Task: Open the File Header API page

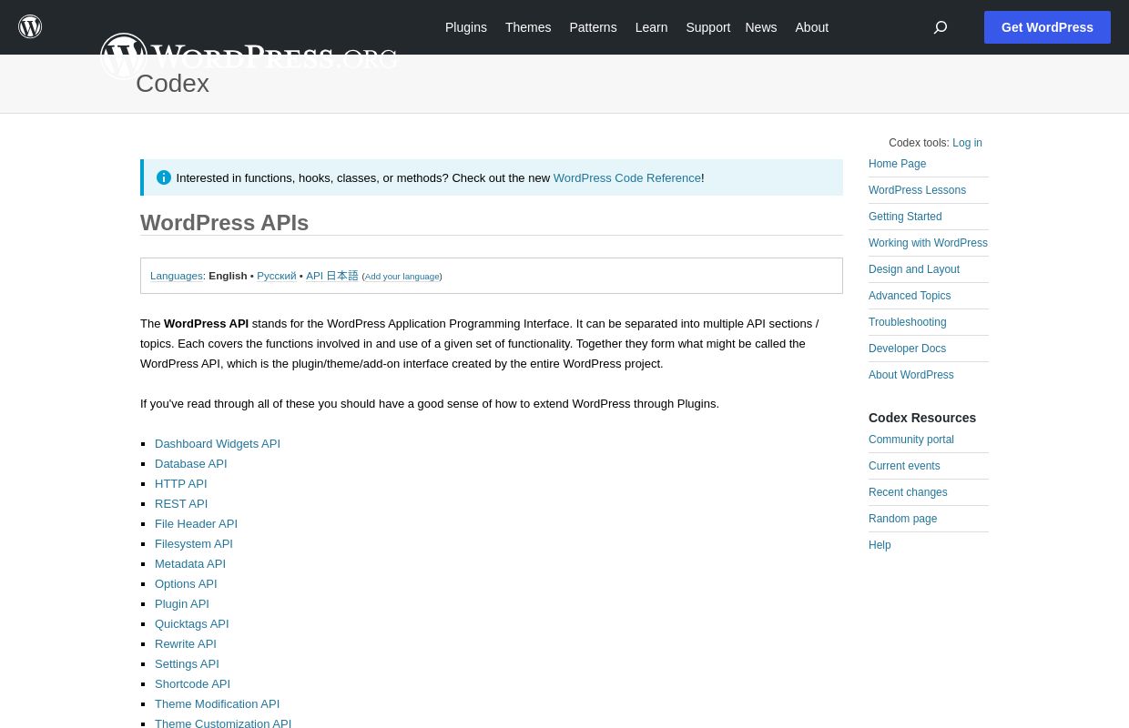Action: (196, 524)
